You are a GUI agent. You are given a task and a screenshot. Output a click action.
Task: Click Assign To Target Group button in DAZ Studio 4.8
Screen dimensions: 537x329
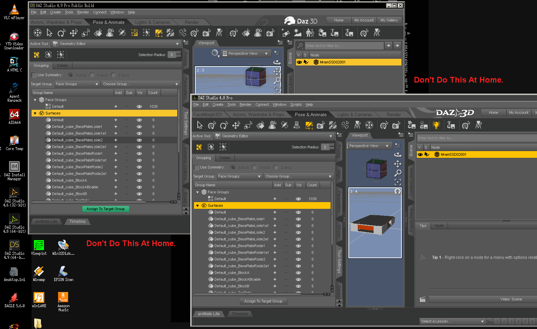263,301
